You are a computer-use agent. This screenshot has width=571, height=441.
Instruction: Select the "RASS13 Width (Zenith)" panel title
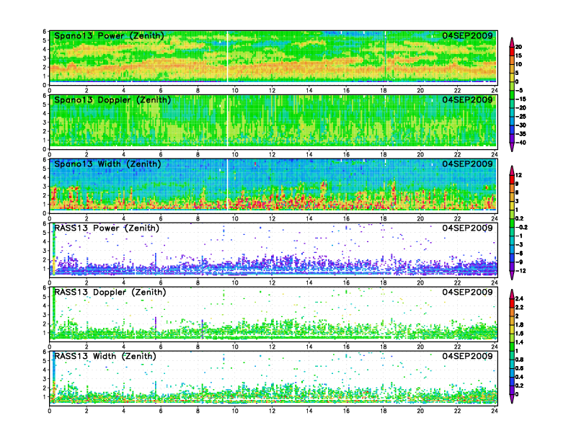tap(108, 357)
